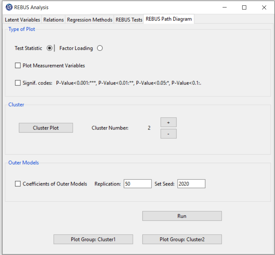Screen dimensions: 275x255
Task: Click the Set Seed text field
Action: tap(191, 184)
